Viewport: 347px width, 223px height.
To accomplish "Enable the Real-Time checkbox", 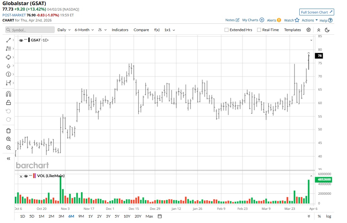I will [x=259, y=30].
